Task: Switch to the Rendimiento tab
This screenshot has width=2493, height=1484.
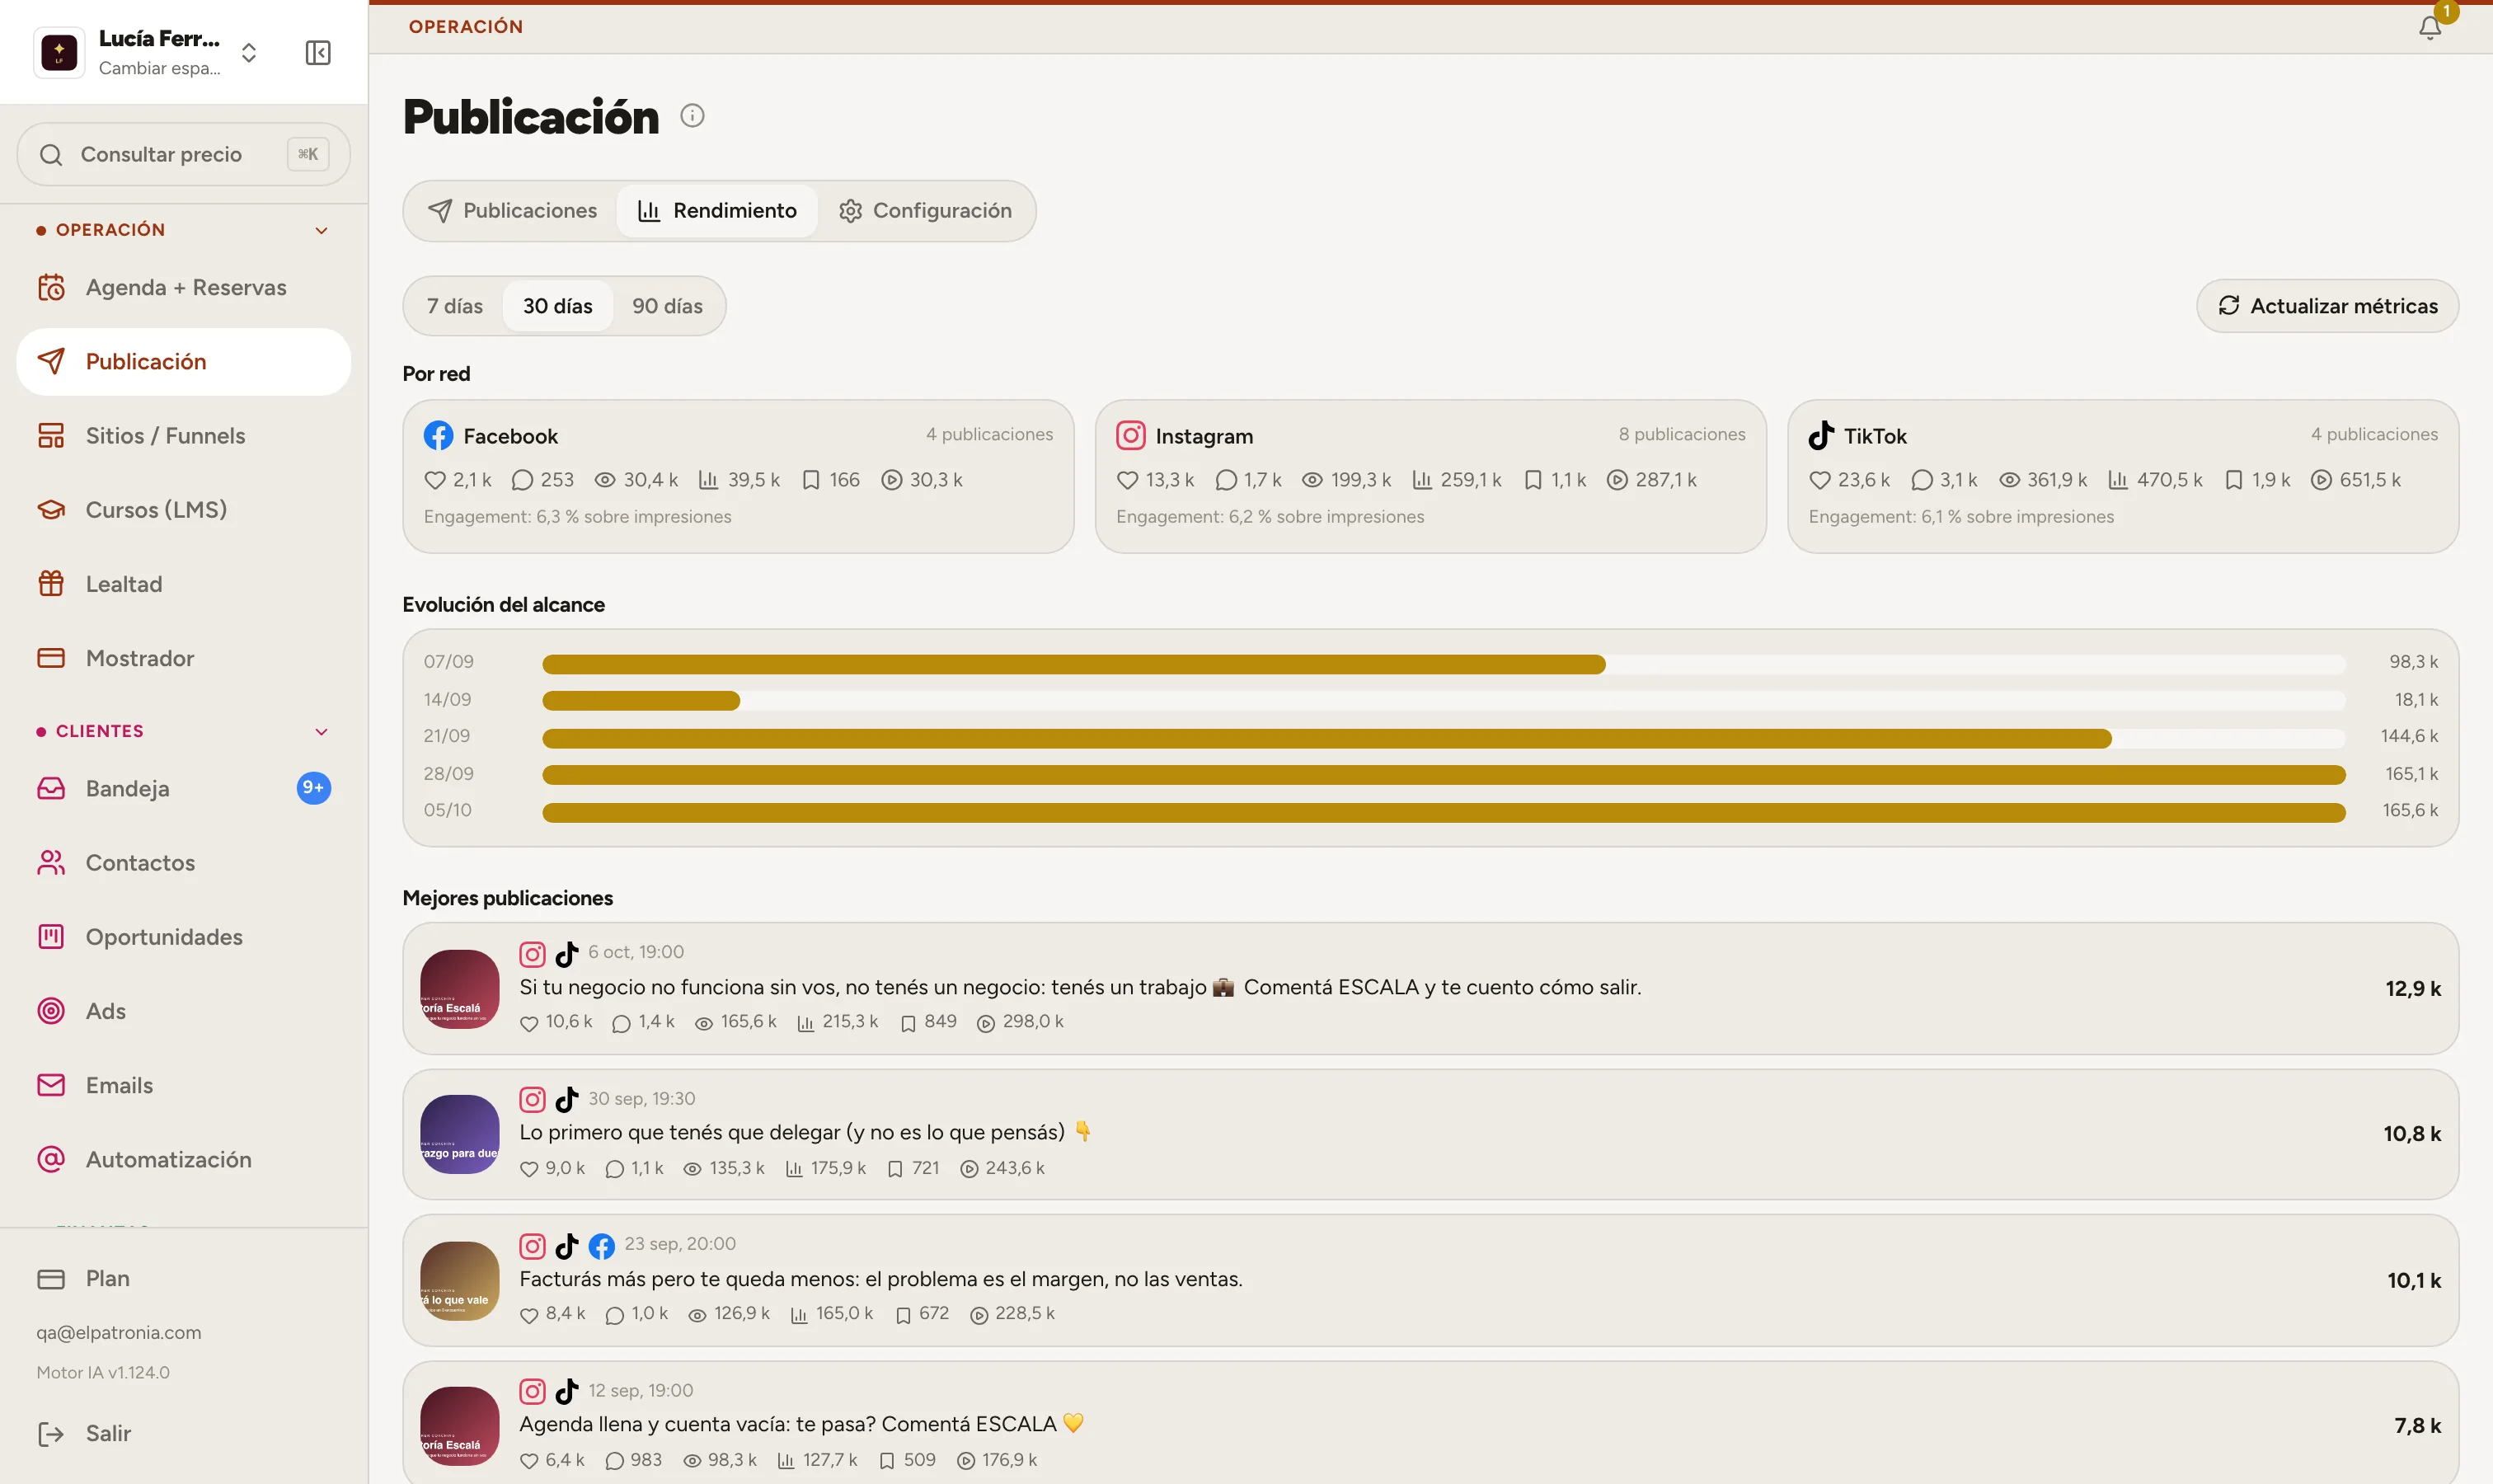Action: 717,211
